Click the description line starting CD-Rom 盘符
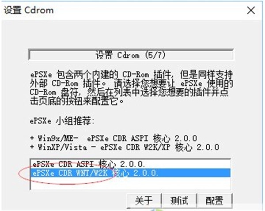265x211 pixels. [x=129, y=92]
